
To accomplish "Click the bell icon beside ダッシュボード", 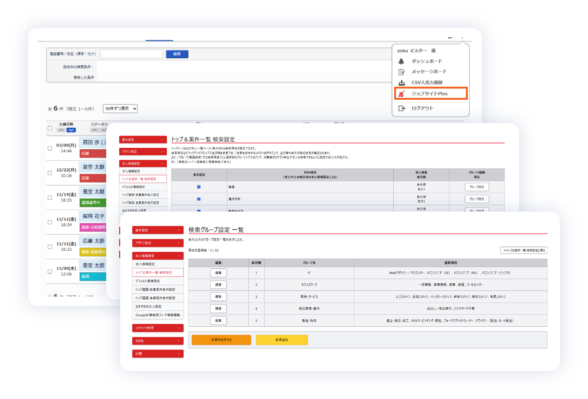I will point(401,62).
